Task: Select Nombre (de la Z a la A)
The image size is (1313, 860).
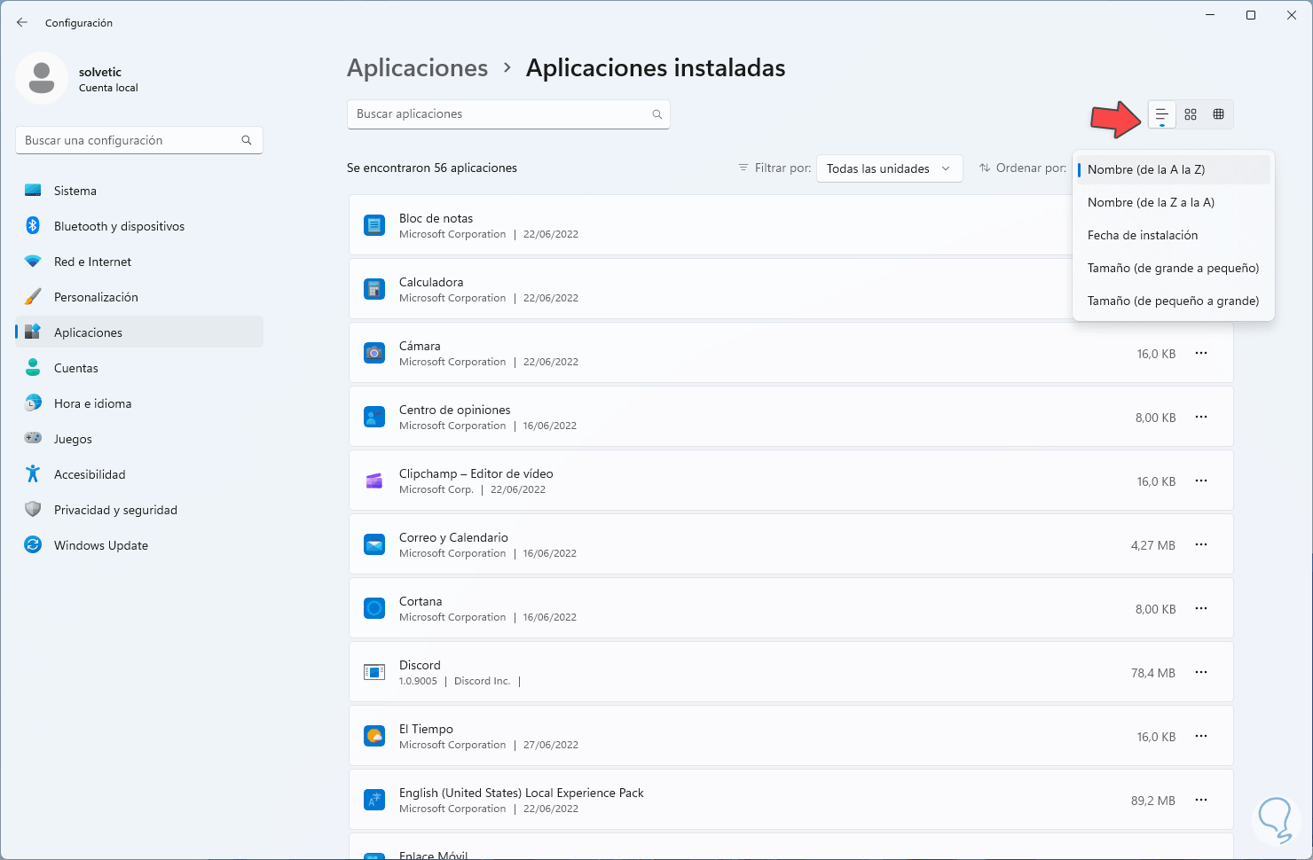Action: point(1151,202)
